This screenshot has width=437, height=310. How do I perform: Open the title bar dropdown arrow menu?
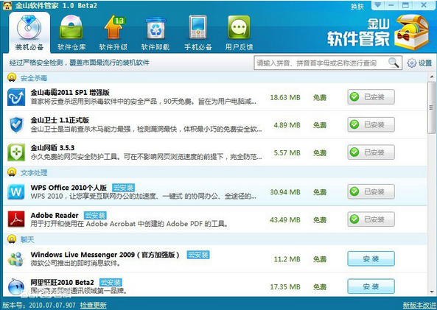tap(378, 5)
